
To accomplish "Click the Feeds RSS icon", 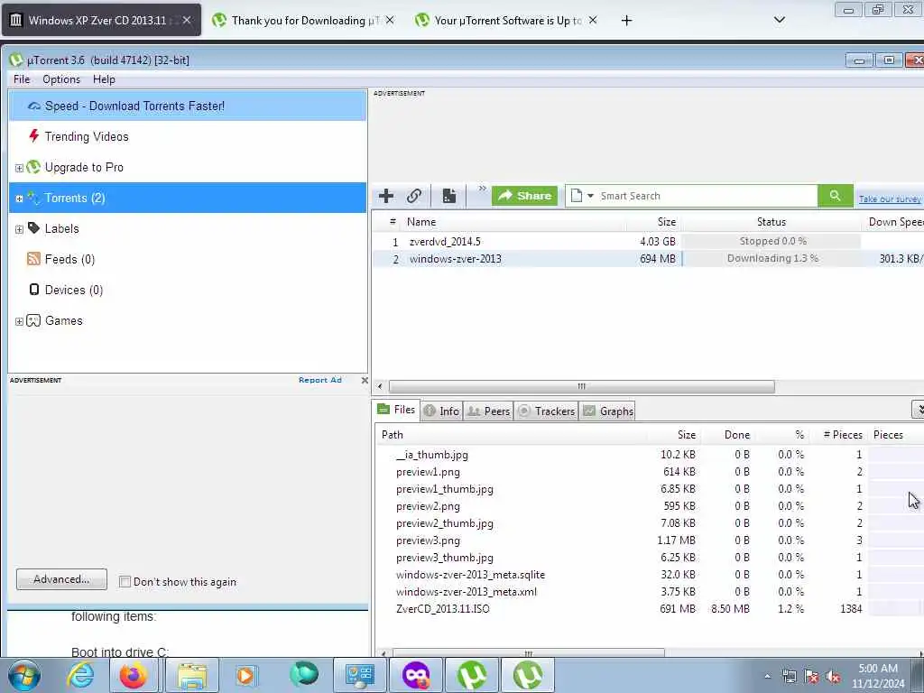I will coord(34,259).
